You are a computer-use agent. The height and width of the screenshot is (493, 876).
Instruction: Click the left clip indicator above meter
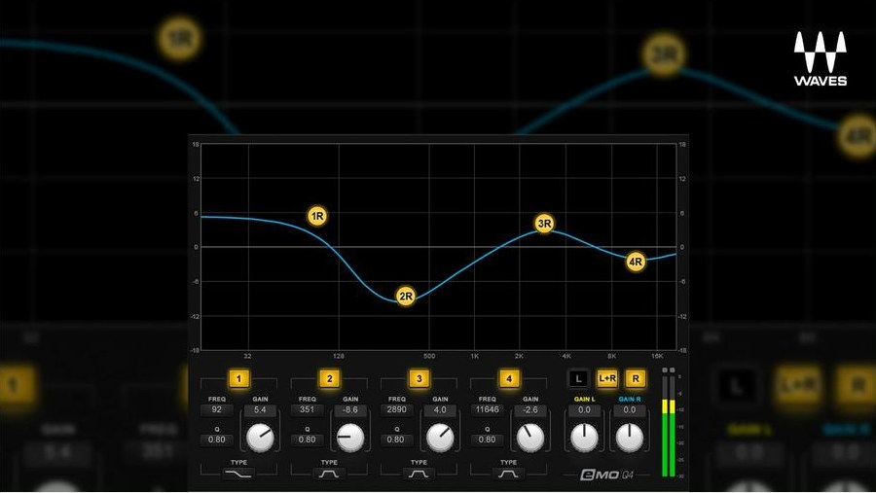(665, 370)
